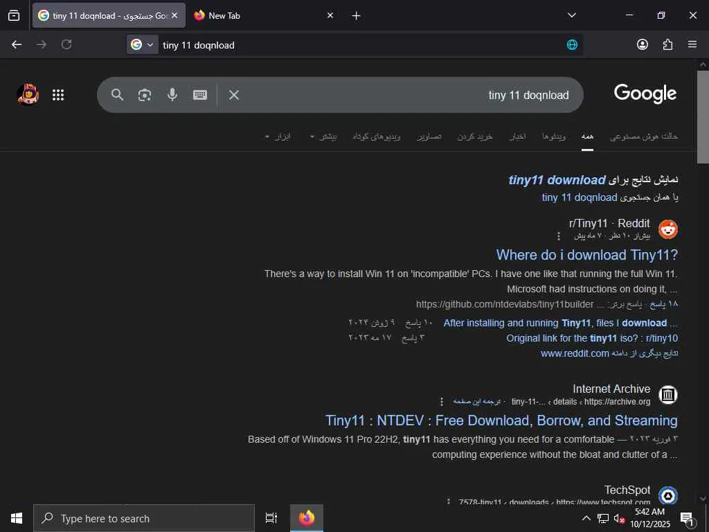Click inside the Google search text field
The height and width of the screenshot is (532, 709).
[407, 95]
